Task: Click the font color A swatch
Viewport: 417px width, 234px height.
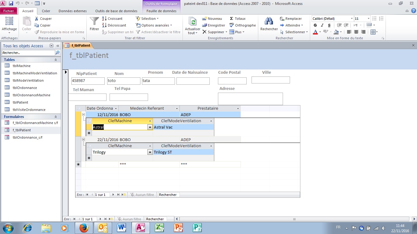Action: (x=315, y=32)
